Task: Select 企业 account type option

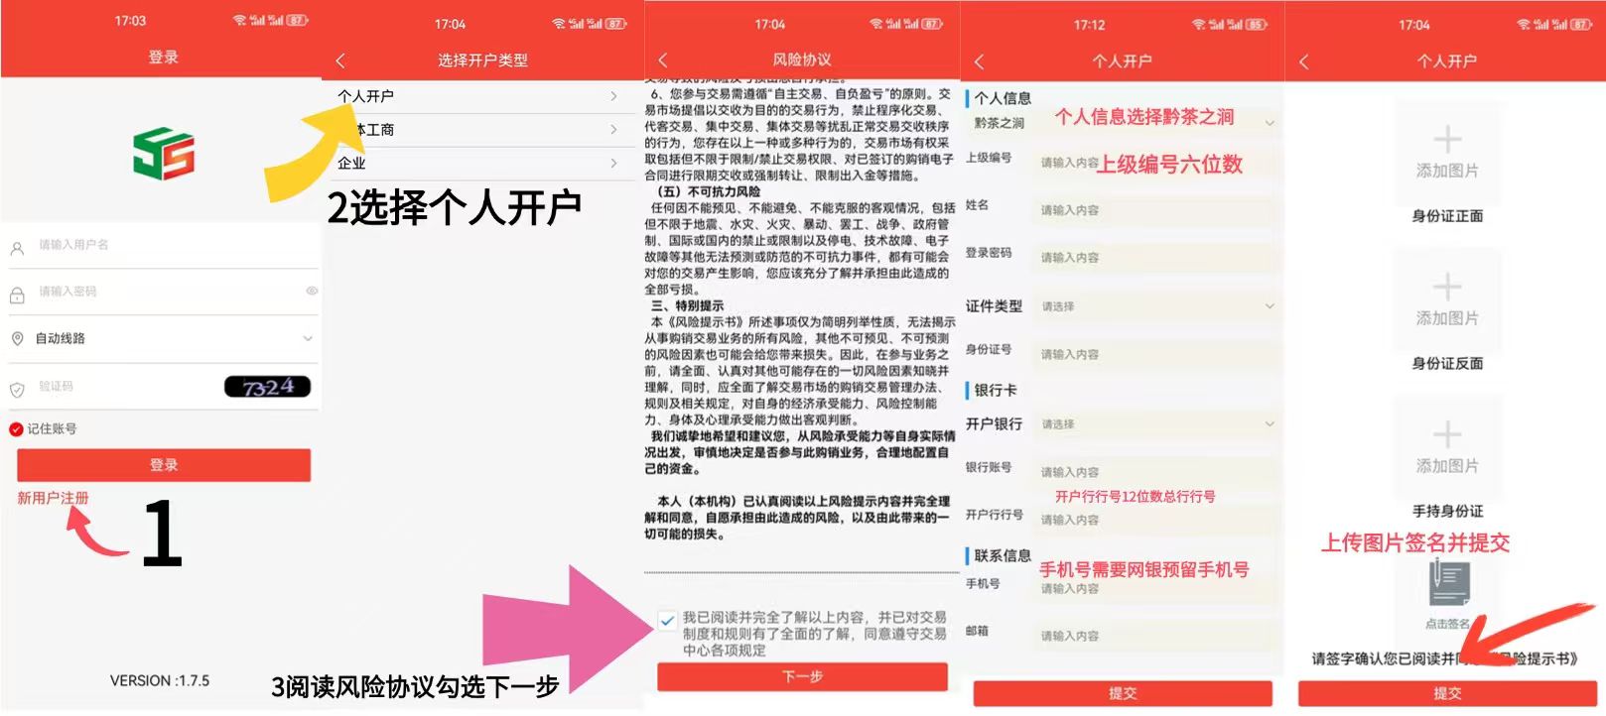Action: tap(476, 164)
